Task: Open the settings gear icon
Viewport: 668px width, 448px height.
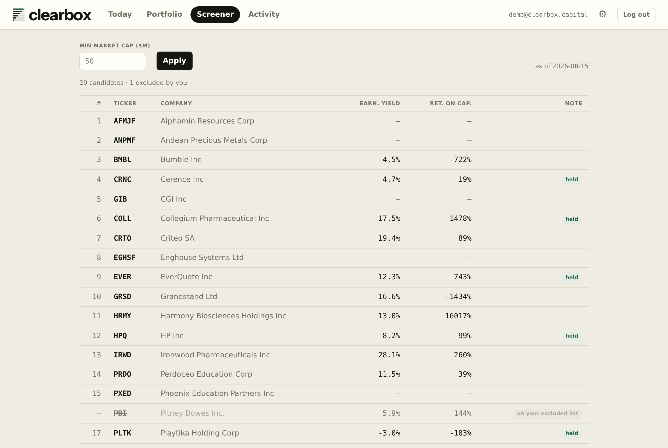Action: point(603,14)
